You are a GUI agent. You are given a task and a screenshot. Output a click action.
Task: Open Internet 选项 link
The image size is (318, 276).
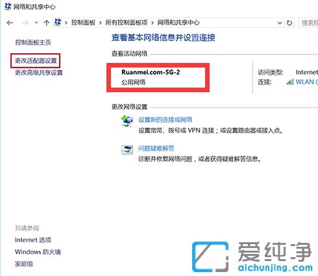point(33,240)
